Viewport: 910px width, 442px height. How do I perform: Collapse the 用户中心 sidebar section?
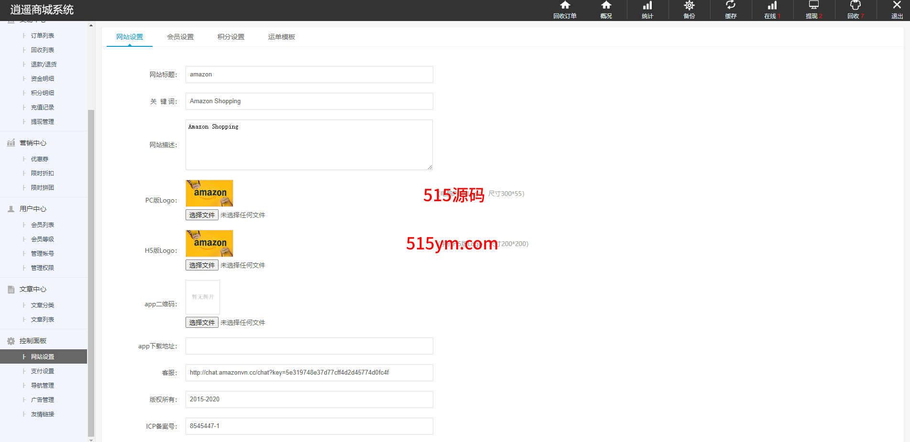click(33, 209)
